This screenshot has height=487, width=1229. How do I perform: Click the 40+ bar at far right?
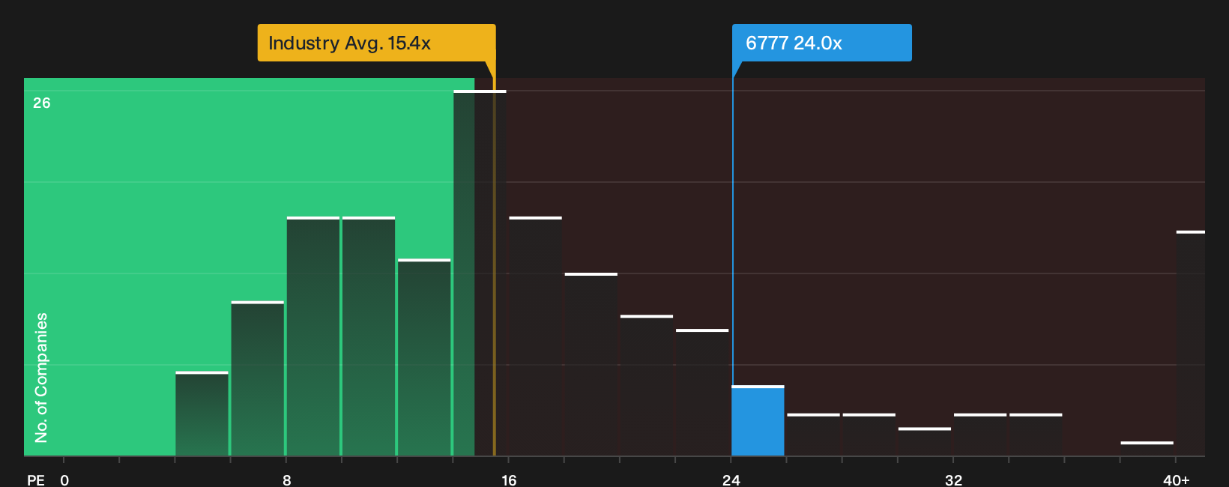1191,344
